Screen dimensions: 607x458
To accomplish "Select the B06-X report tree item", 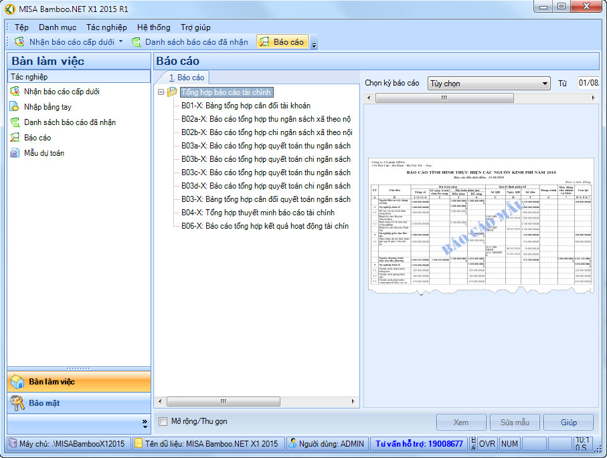I will pos(265,226).
